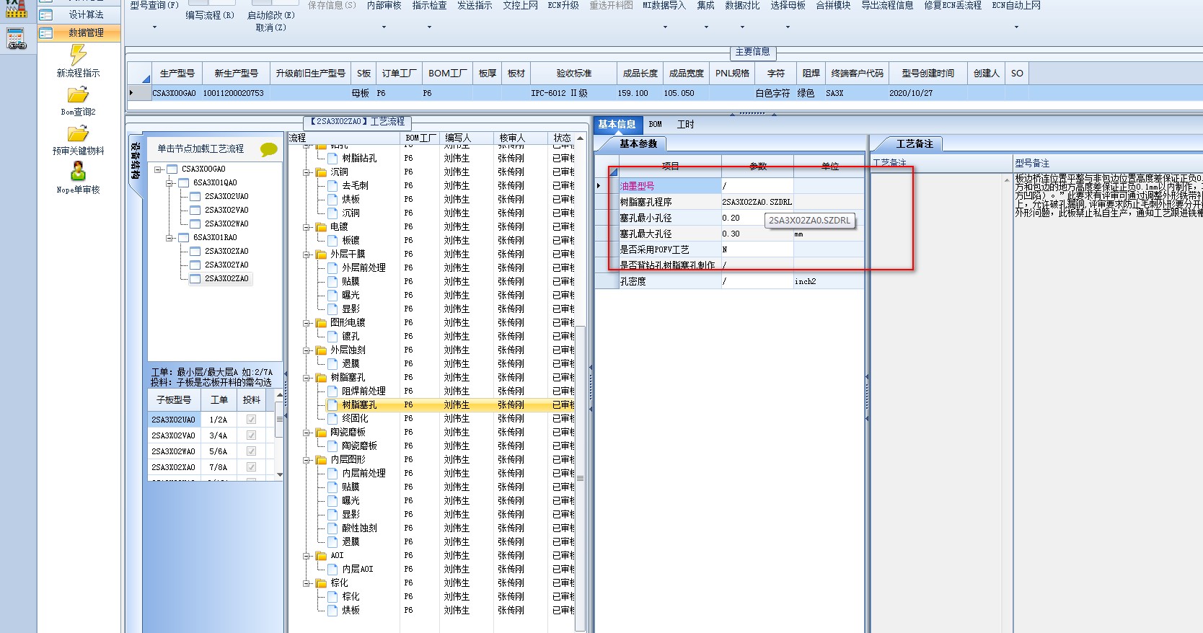Viewport: 1203px width, 633px height.
Task: Select the 基本信息 tab
Action: point(617,125)
